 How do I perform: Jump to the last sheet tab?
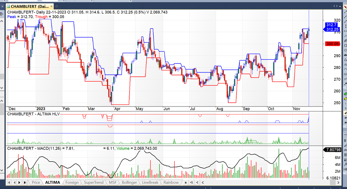(x=25, y=182)
